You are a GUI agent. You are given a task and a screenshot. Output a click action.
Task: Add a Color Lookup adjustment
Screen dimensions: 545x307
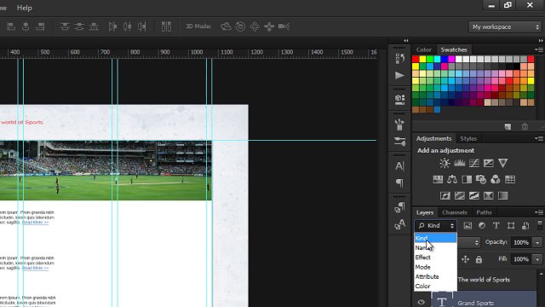(510, 180)
